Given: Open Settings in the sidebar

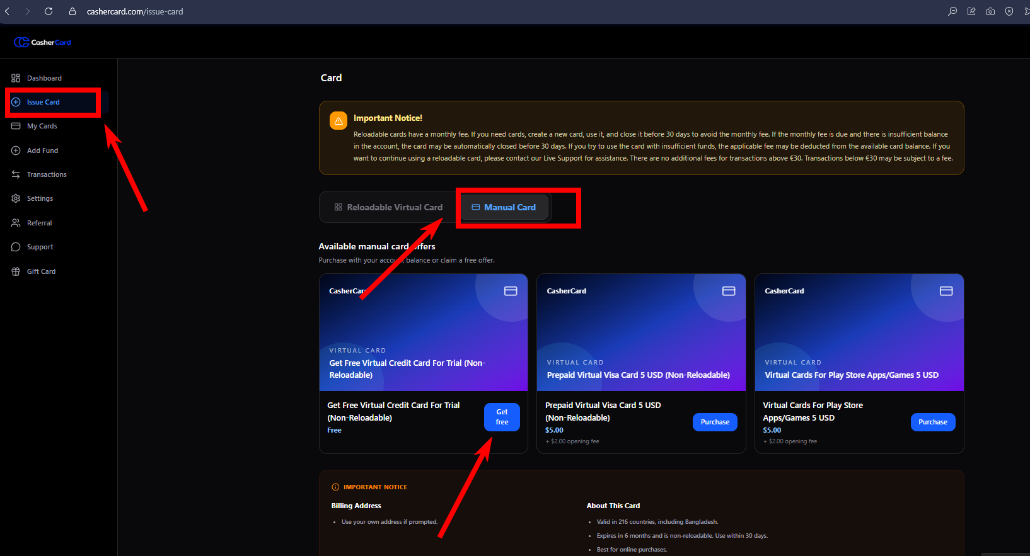Looking at the screenshot, I should (58, 198).
